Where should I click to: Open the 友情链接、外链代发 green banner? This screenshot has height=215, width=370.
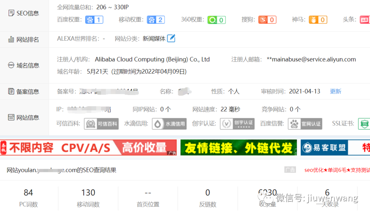(239, 147)
